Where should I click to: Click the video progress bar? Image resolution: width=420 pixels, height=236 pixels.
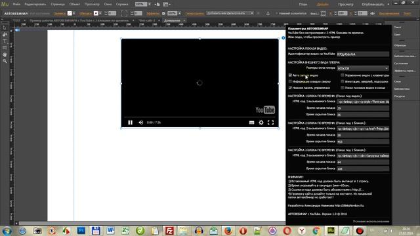click(199, 117)
